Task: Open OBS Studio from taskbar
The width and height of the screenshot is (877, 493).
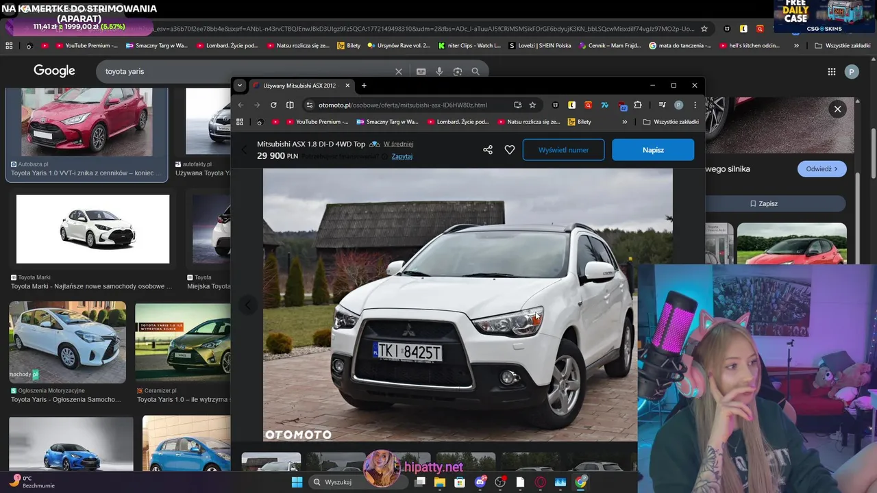Action: coord(500,482)
